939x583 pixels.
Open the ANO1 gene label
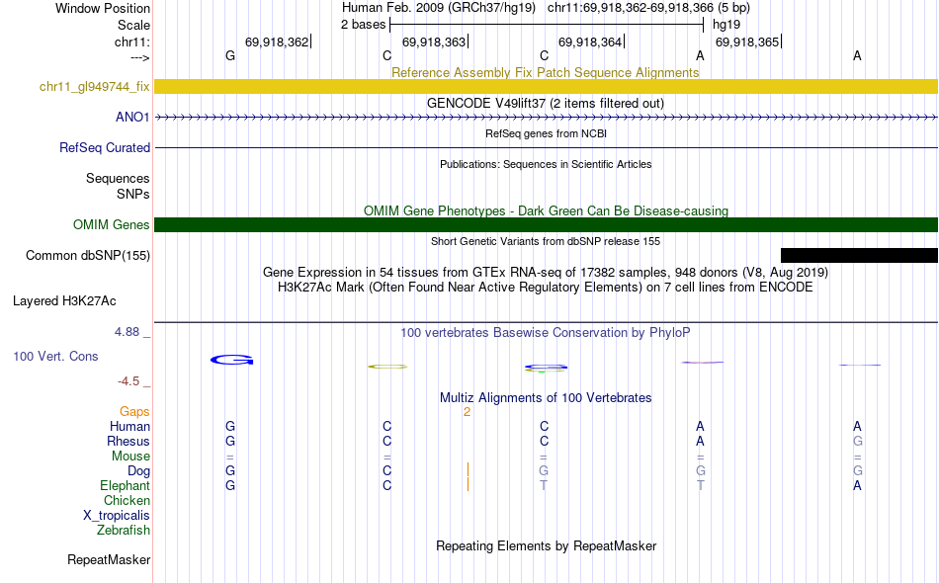point(132,118)
